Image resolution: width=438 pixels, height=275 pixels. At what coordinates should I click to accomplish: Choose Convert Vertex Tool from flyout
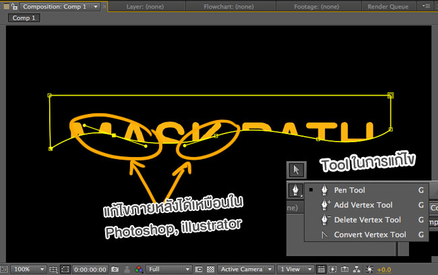pyautogui.click(x=366, y=235)
